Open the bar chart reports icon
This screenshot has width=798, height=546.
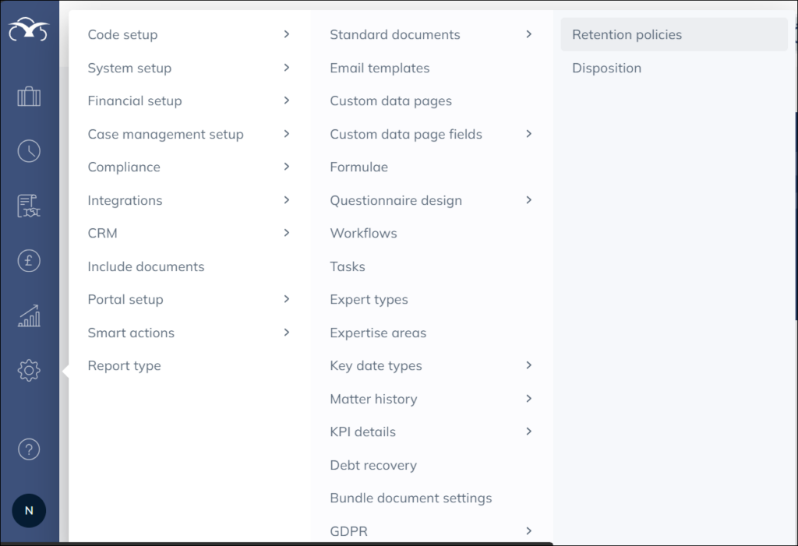(29, 315)
